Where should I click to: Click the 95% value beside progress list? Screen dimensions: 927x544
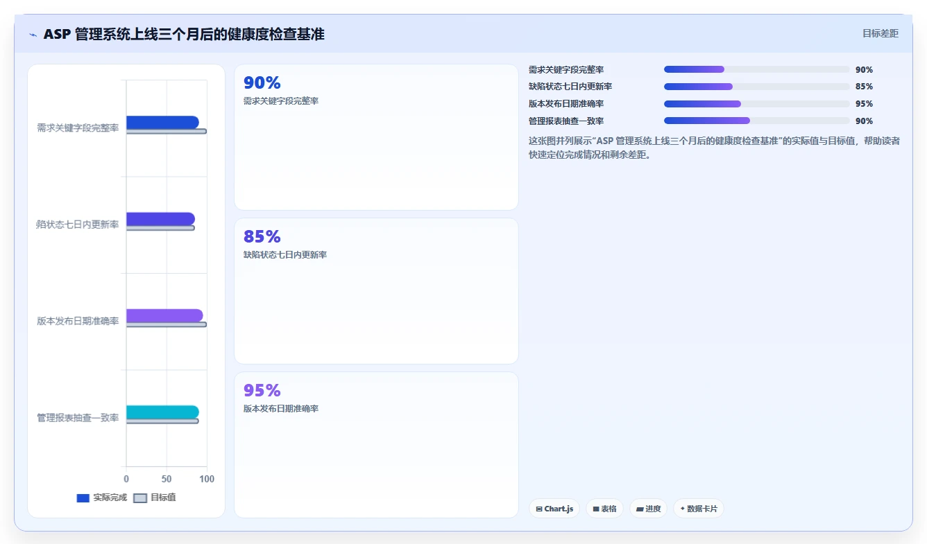864,104
